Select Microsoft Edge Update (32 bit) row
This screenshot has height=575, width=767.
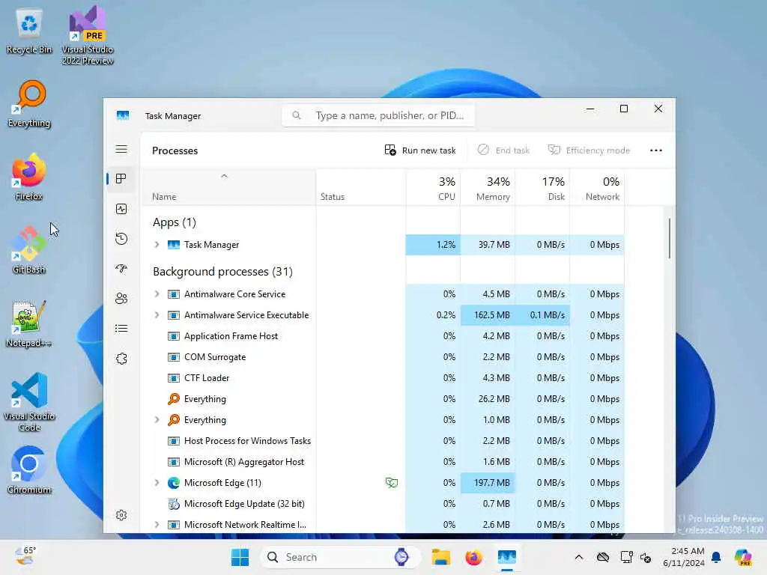(383, 504)
